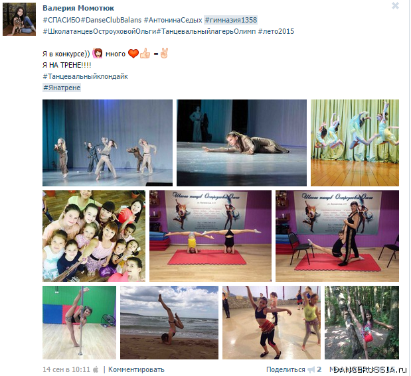Click the Комментировать link

(x=136, y=369)
